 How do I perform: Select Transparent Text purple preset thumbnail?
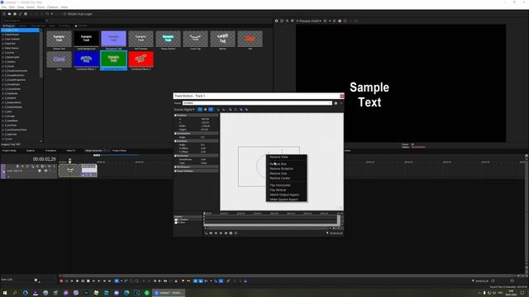(114, 39)
